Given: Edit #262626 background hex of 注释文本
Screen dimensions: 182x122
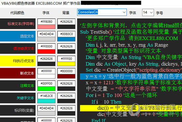Looking at the screenshot, I should coord(67,83).
